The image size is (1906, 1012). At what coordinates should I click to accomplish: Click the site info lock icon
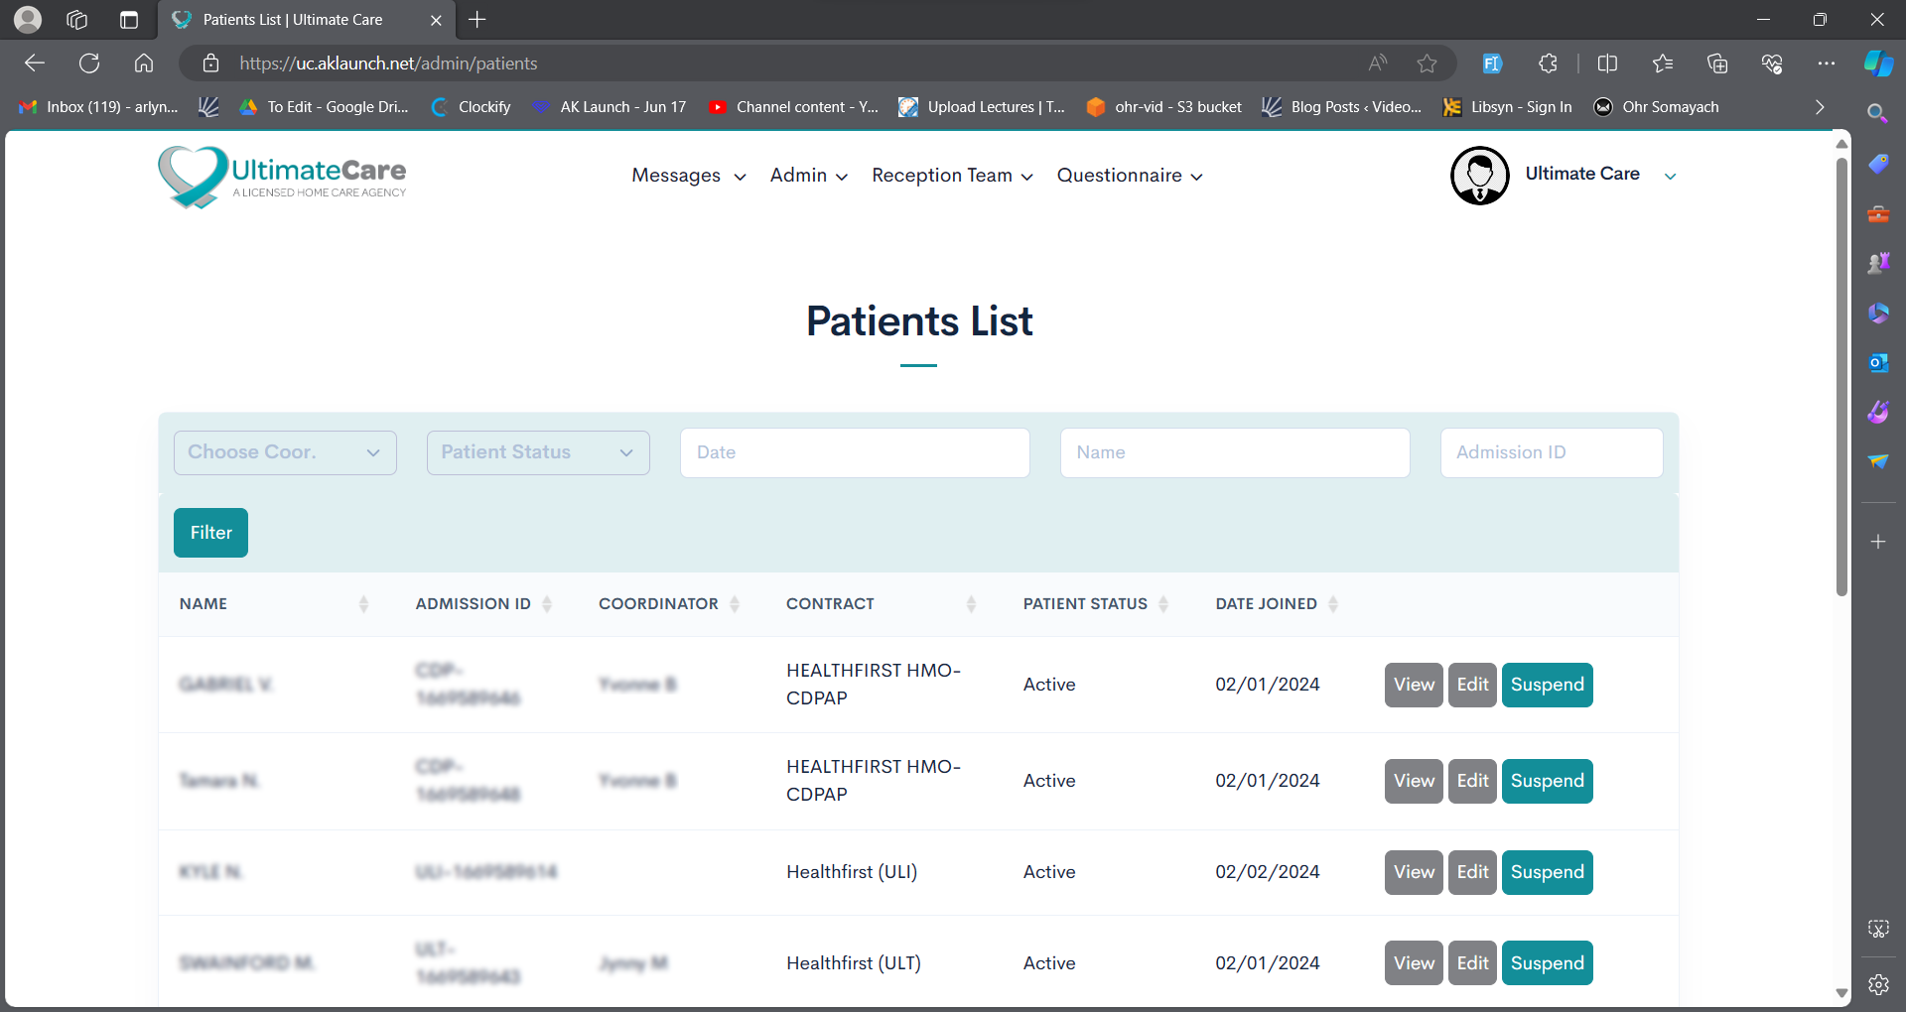coord(210,63)
